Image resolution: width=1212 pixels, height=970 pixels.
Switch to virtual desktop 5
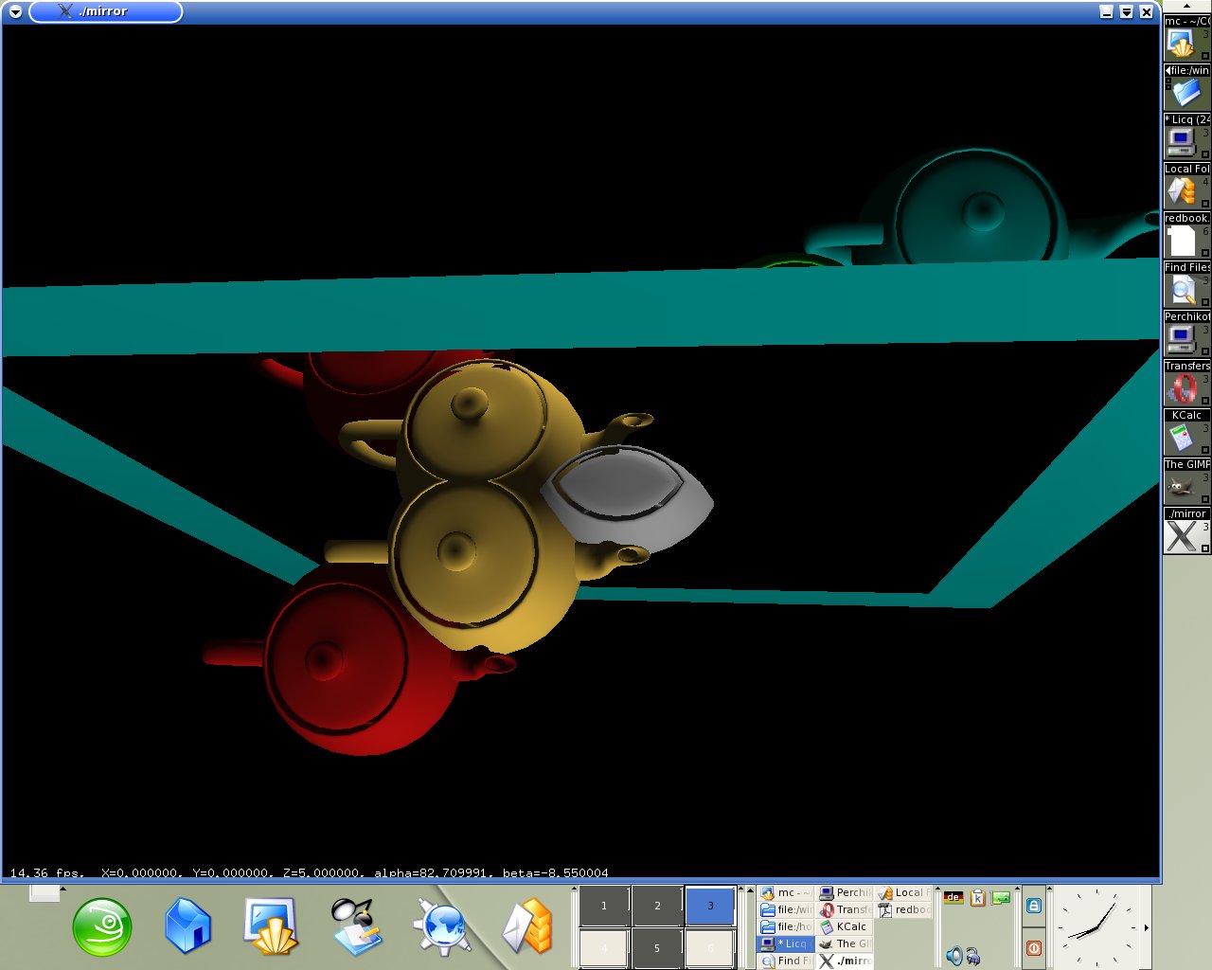coord(657,947)
